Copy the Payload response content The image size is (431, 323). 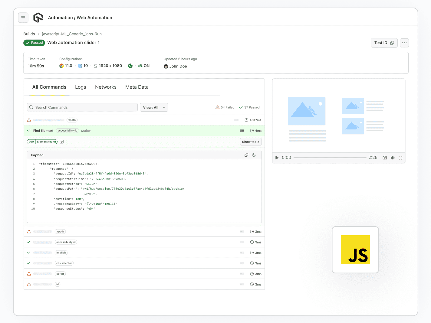tap(246, 155)
